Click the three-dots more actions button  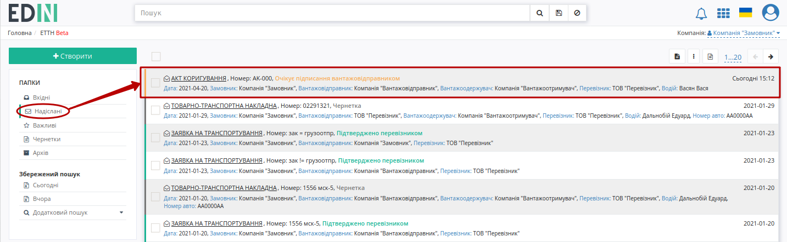(x=694, y=56)
